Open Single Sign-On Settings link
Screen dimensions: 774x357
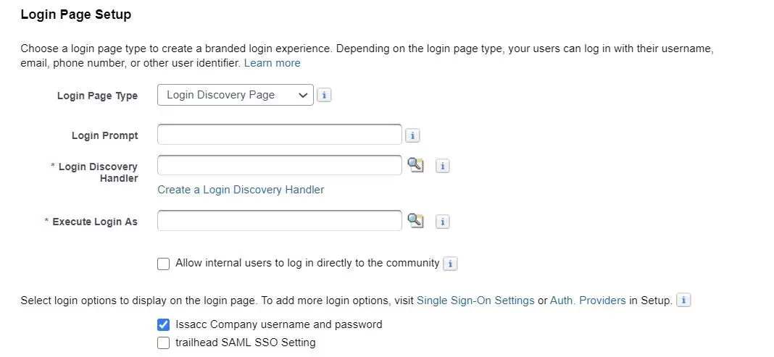(x=475, y=301)
